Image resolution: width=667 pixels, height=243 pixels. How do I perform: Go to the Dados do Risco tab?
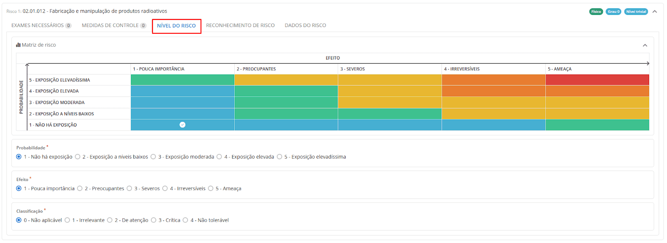pyautogui.click(x=305, y=25)
